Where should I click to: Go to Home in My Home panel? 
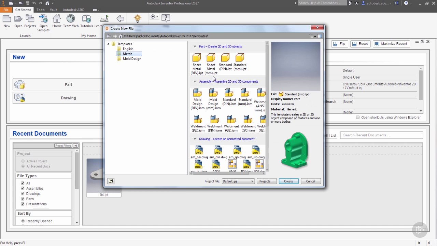pos(57,21)
